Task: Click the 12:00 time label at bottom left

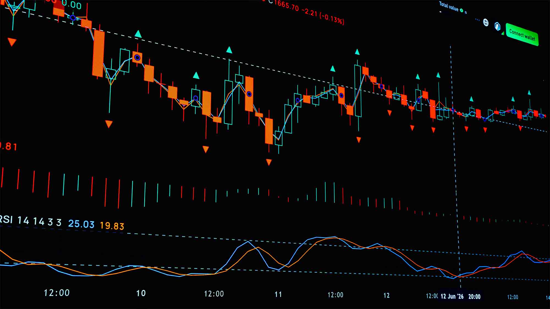Action: [x=57, y=293]
